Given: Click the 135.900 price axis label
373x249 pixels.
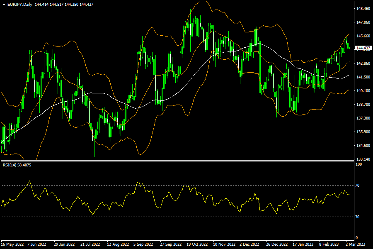Looking at the screenshot, I should [363, 132].
